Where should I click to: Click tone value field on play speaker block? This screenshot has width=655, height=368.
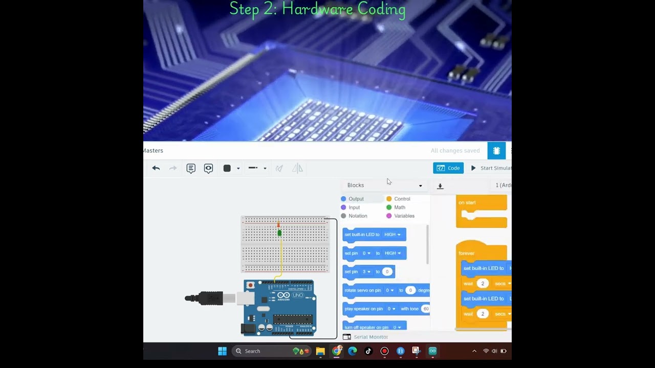(425, 309)
